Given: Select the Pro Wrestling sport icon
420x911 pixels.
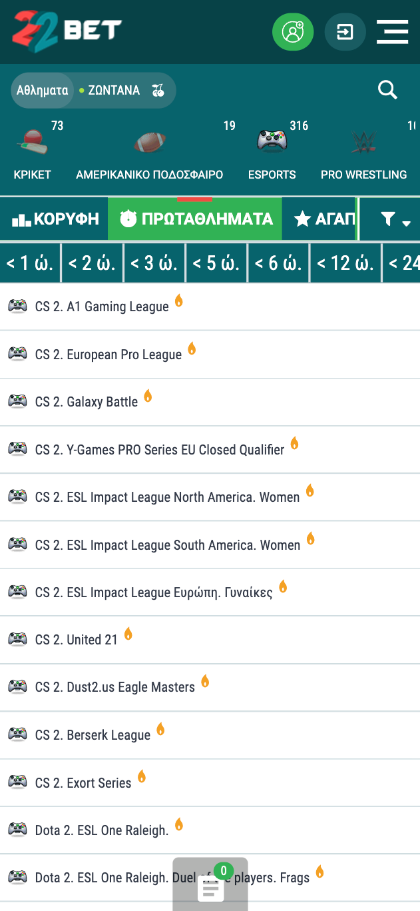Looking at the screenshot, I should coord(363,141).
